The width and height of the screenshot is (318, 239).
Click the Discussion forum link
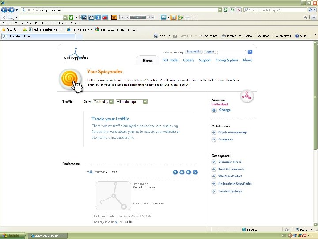click(x=230, y=162)
